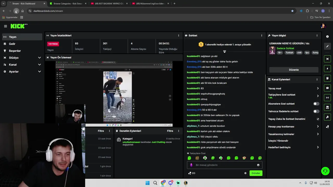The height and width of the screenshot is (187, 333).
Task: Click the Just Chatting category link
Action: 158,142
